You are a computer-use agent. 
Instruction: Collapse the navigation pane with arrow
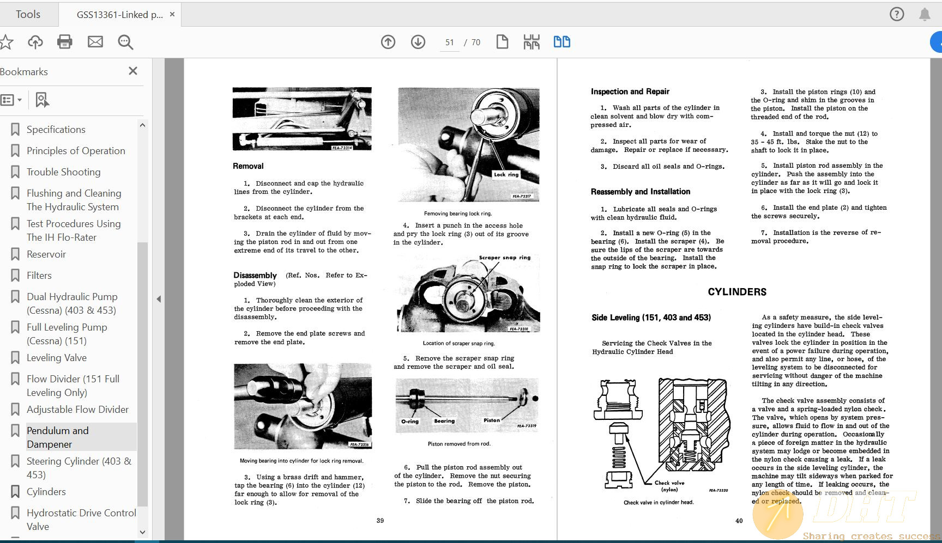(159, 299)
